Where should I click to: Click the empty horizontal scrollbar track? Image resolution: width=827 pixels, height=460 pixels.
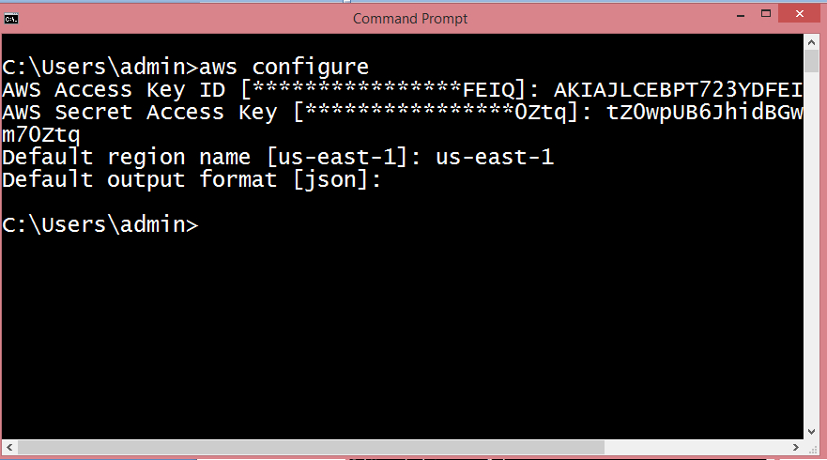(x=697, y=448)
